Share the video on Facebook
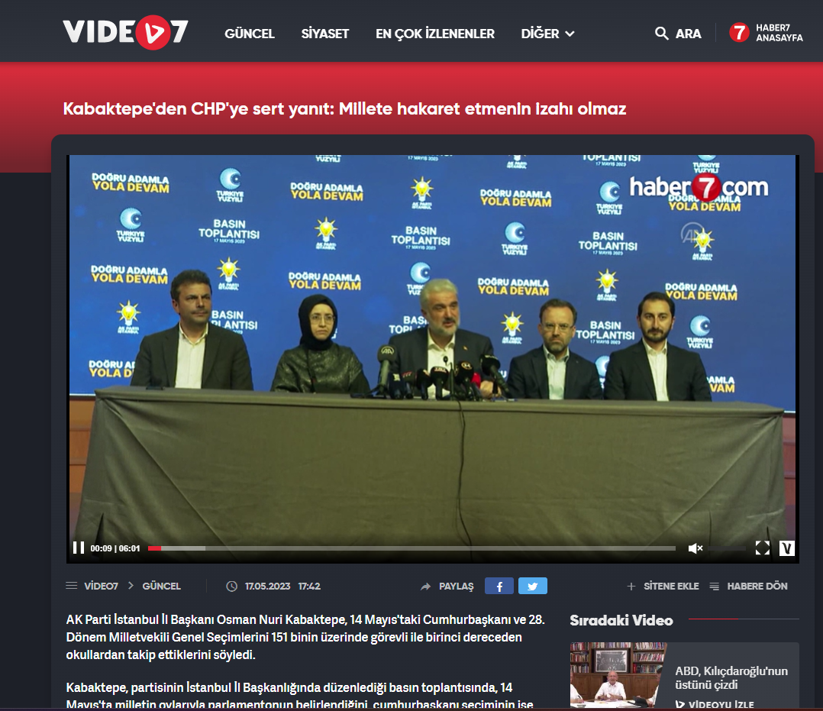823x711 pixels. pyautogui.click(x=499, y=587)
